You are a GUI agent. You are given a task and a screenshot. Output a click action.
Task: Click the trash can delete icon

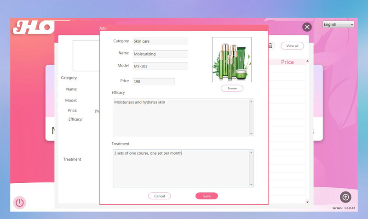pos(270,45)
